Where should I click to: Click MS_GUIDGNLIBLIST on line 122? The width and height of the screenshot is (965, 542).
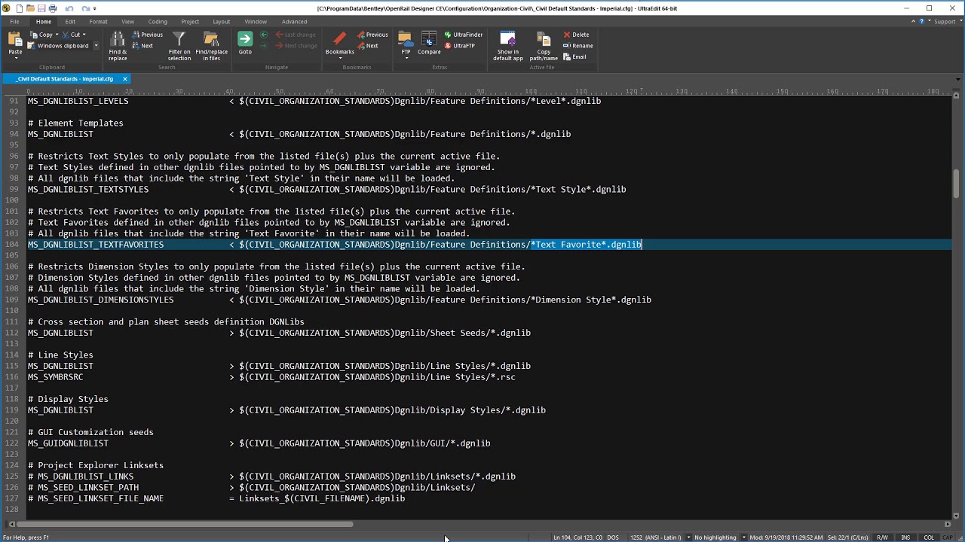pos(68,443)
